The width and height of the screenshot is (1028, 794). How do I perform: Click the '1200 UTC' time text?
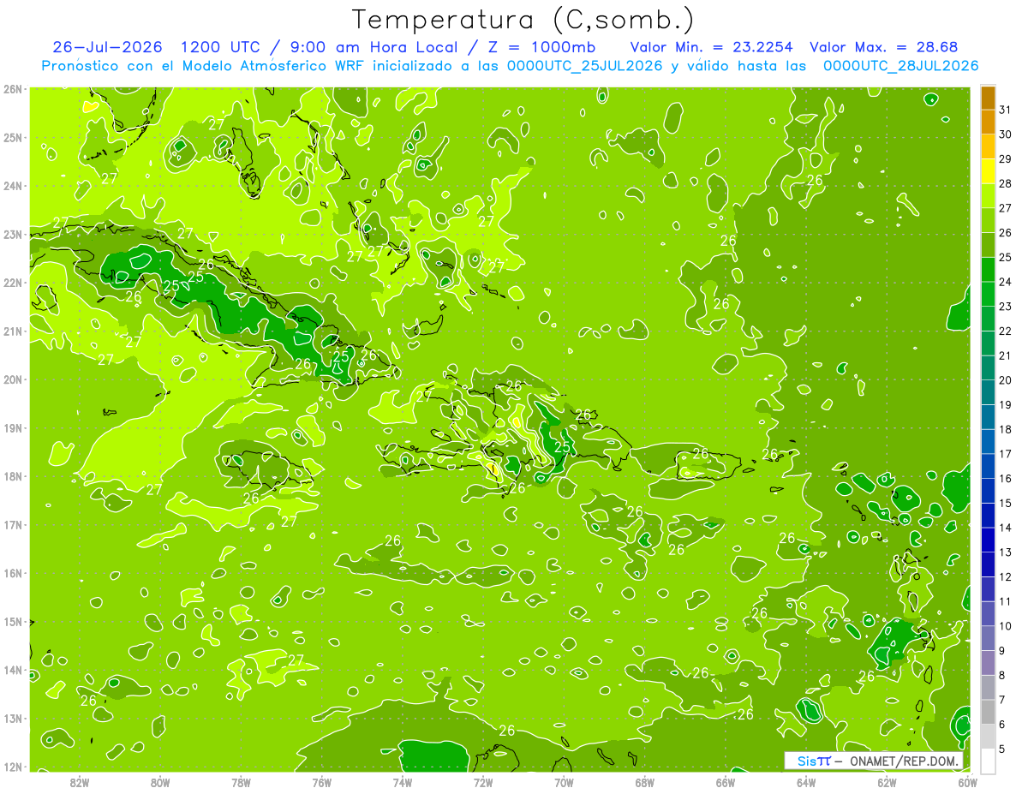pyautogui.click(x=223, y=46)
